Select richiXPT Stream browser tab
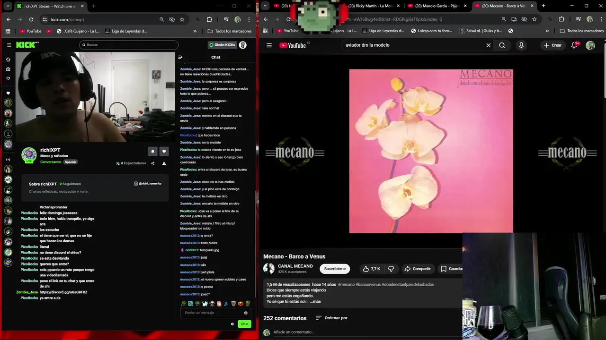 tap(50, 6)
